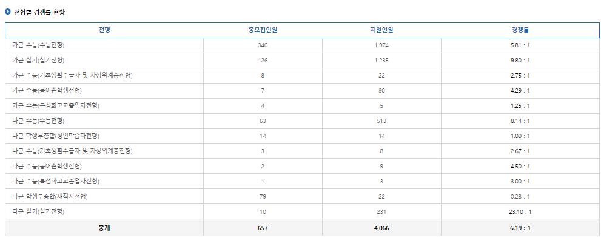Click the 전형 column header
601x238 pixels.
click(104, 30)
